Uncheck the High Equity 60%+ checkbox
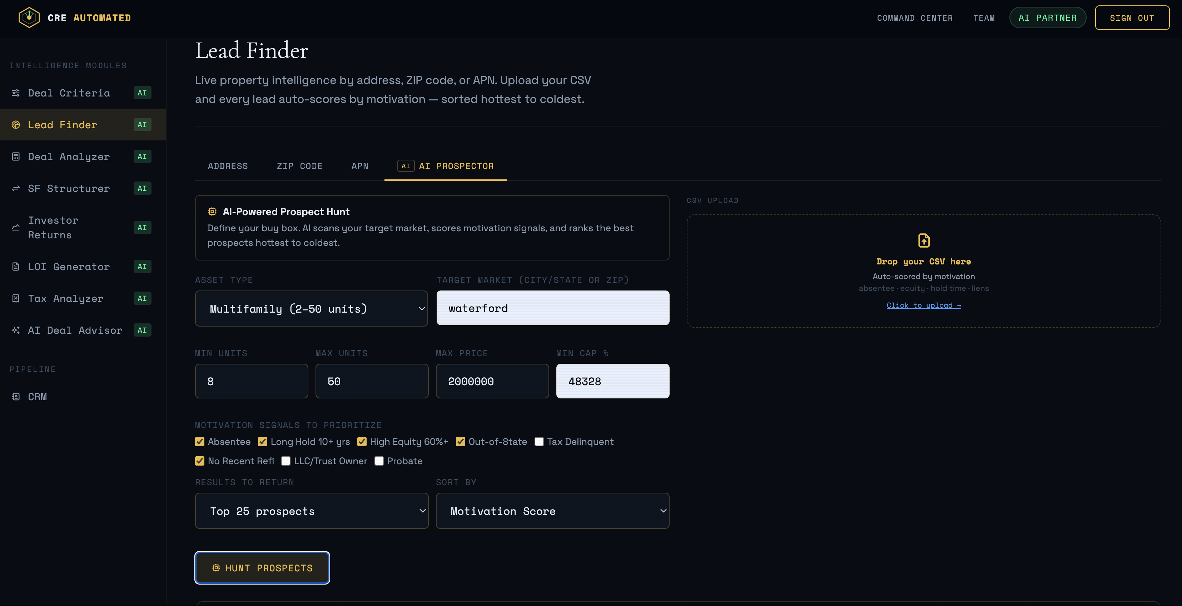 [x=362, y=442]
